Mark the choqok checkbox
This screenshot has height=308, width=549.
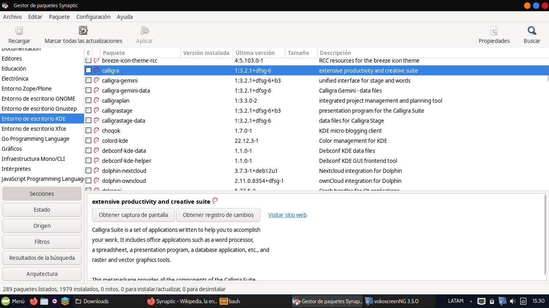(88, 130)
